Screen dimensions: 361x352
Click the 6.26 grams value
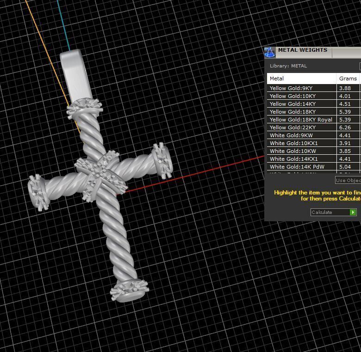(345, 127)
